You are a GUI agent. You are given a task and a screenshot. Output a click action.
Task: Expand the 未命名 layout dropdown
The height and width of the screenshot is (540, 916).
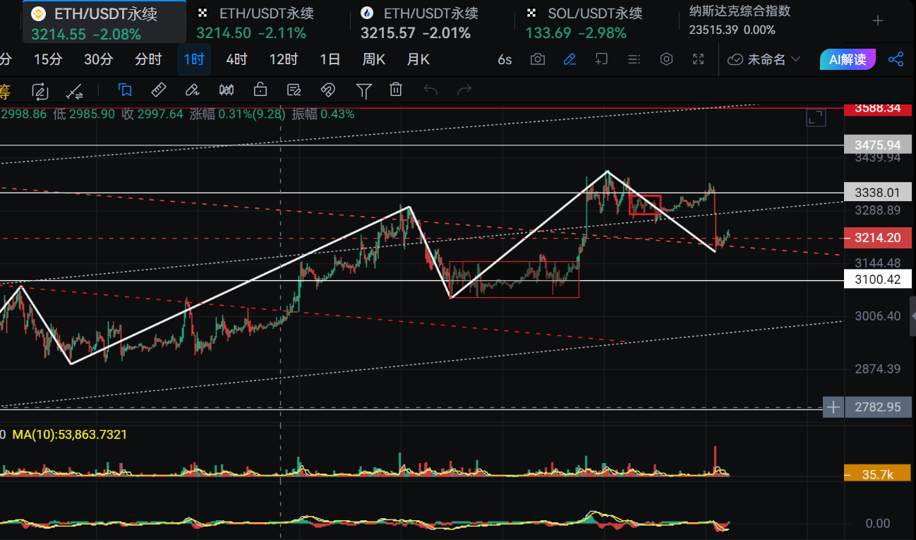[x=765, y=59]
